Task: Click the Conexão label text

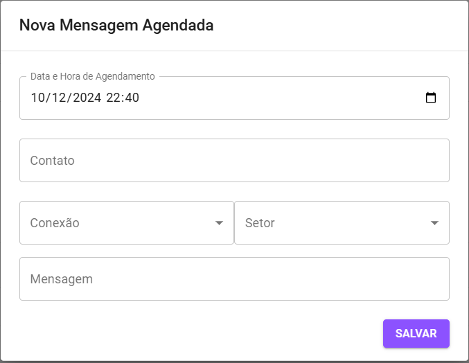Action: [x=55, y=223]
